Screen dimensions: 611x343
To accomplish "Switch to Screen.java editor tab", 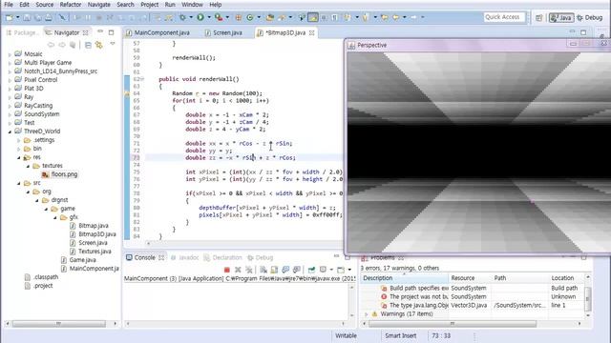I will [x=224, y=33].
